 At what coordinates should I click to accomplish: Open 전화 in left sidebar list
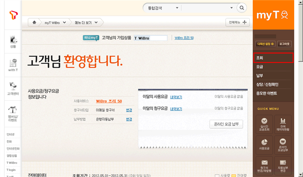[x=9, y=142]
